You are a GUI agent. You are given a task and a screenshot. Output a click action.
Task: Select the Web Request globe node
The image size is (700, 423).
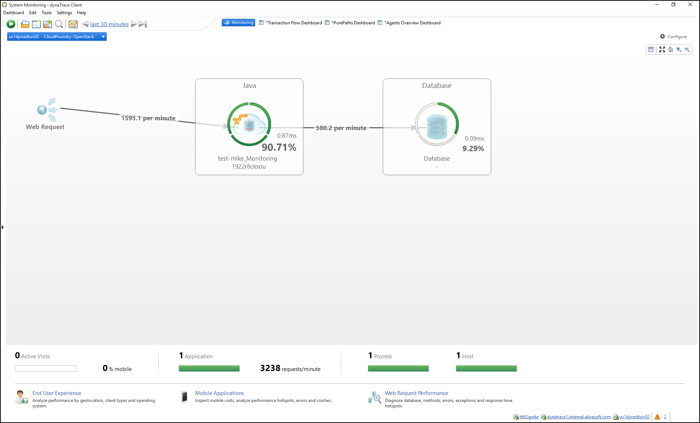pyautogui.click(x=47, y=109)
